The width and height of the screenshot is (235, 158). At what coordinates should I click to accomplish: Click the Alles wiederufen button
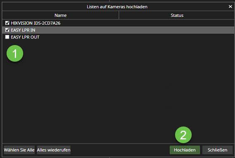(x=54, y=150)
